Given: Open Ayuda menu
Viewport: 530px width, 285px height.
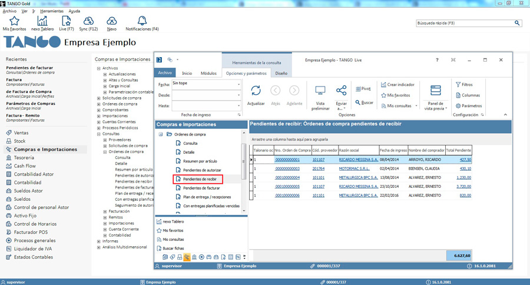Looking at the screenshot, I should (74, 11).
